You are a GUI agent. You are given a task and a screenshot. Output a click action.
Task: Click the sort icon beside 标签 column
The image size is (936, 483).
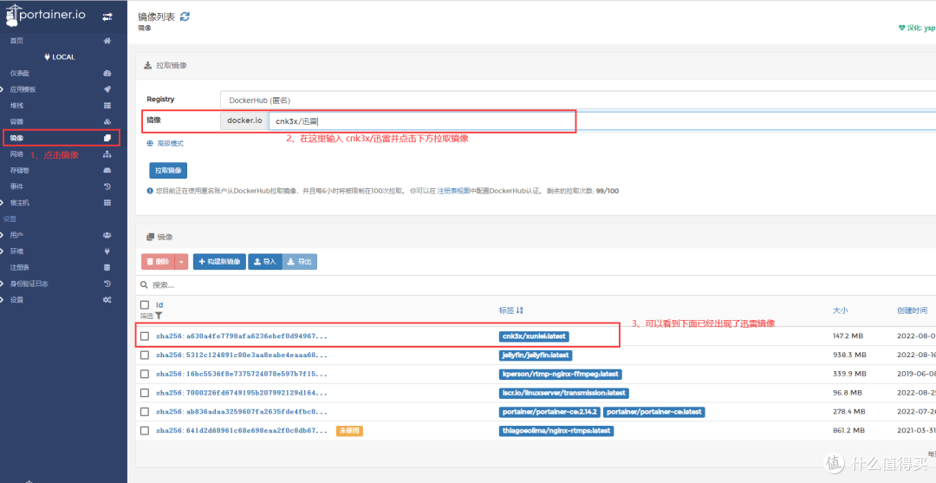(519, 310)
